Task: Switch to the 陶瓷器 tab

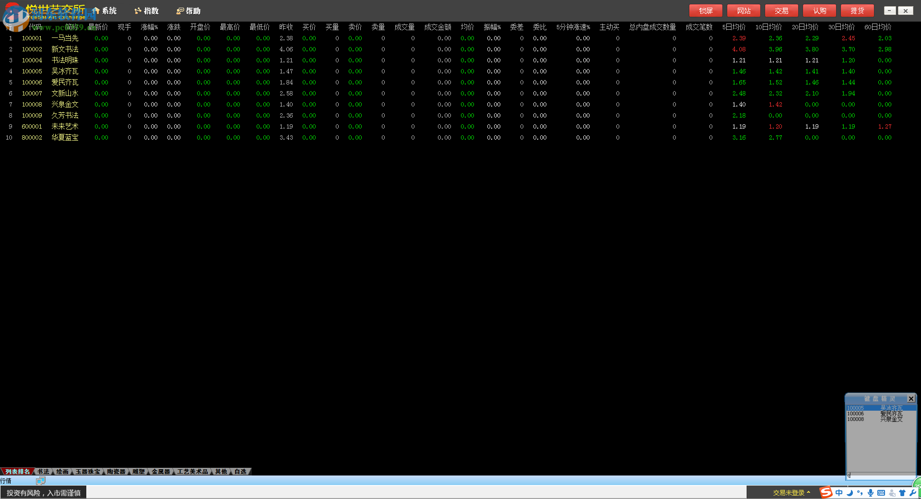Action: click(116, 472)
